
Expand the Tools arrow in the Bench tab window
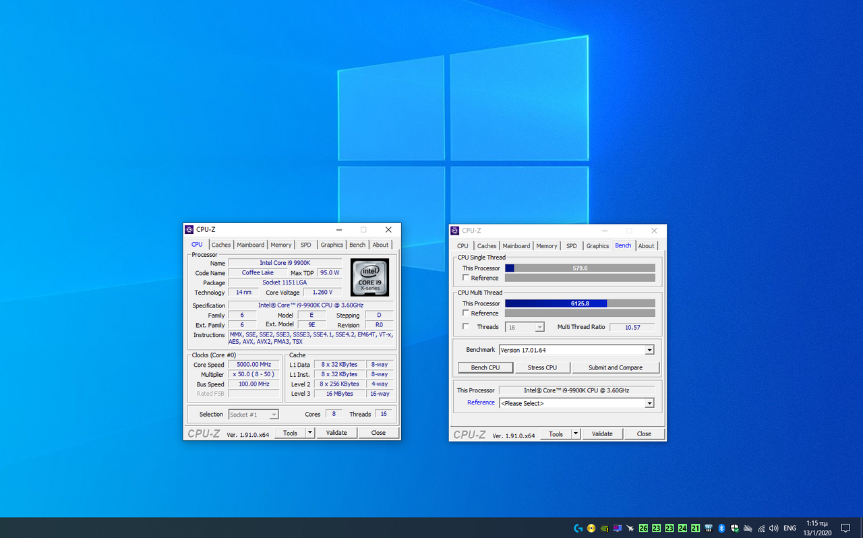[x=575, y=434]
